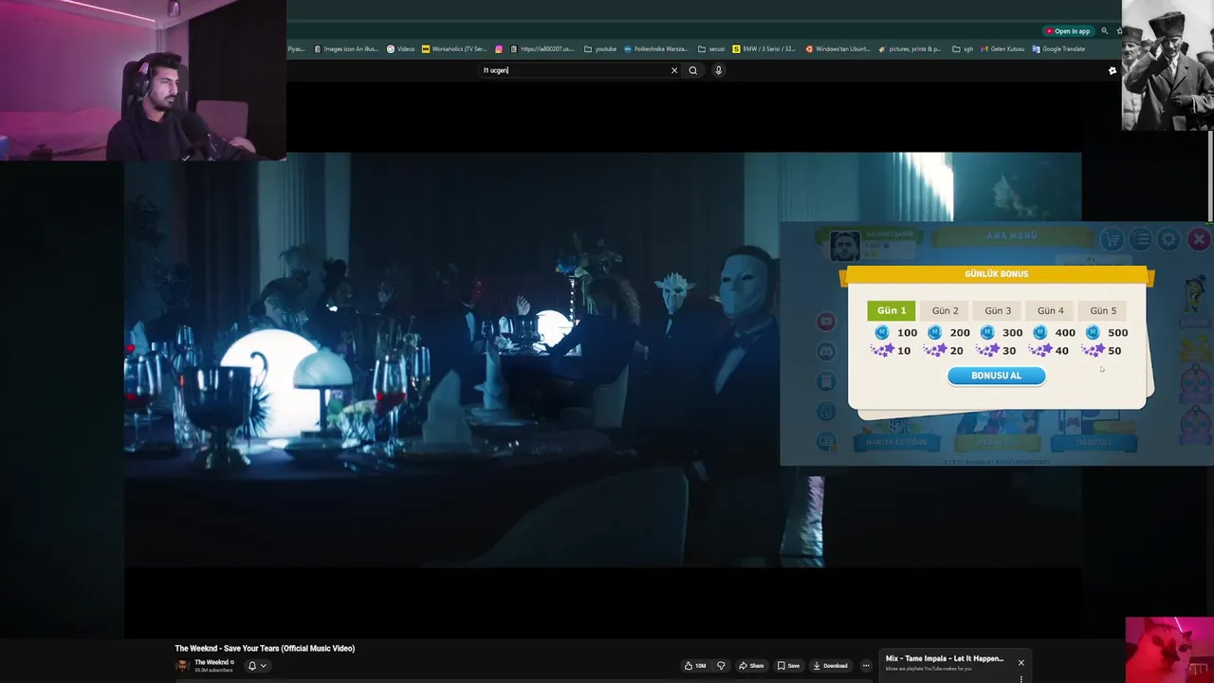Open more actions three-dot menu for the video
1214x683 pixels.
point(866,666)
